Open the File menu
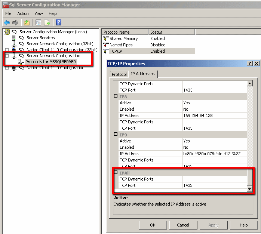This screenshot has width=261, height=234. point(8,13)
